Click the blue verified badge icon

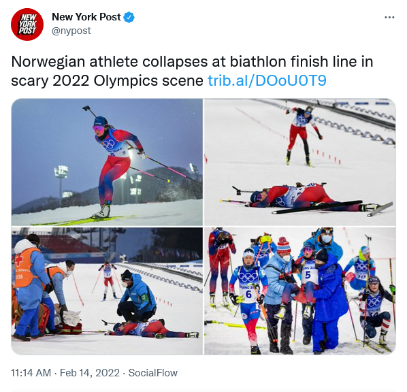pos(129,17)
